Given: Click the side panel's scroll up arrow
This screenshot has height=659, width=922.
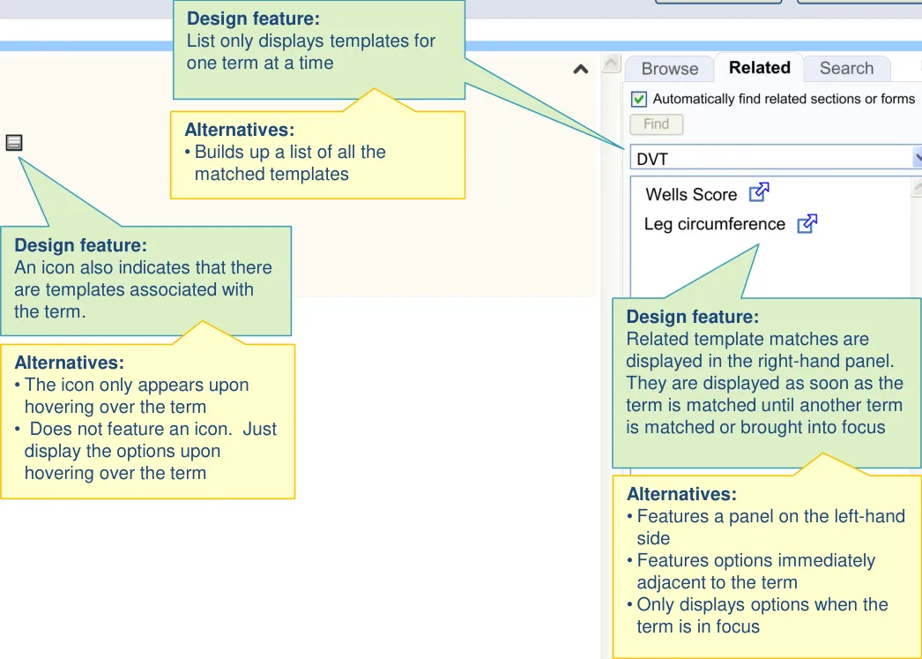Looking at the screenshot, I should [x=611, y=64].
